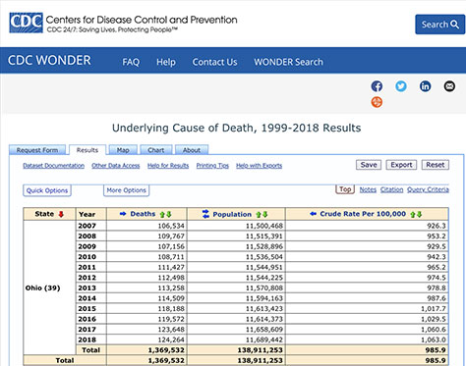Viewport: 466px width, 366px height.
Task: Click the Search button in header
Action: point(439,25)
